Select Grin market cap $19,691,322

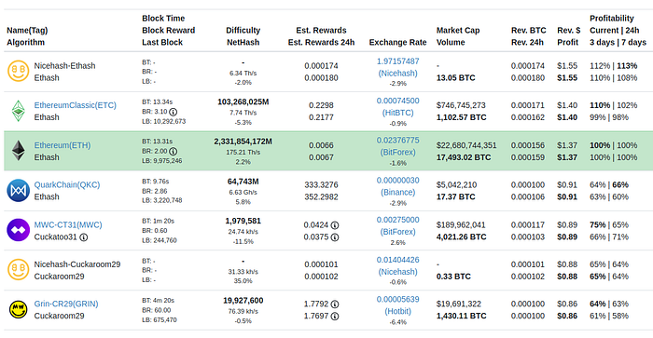coord(459,304)
